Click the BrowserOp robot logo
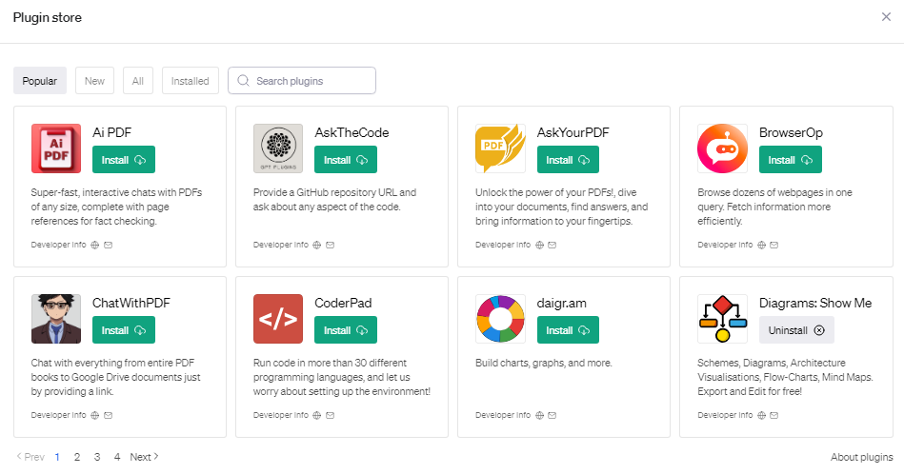 coord(722,148)
